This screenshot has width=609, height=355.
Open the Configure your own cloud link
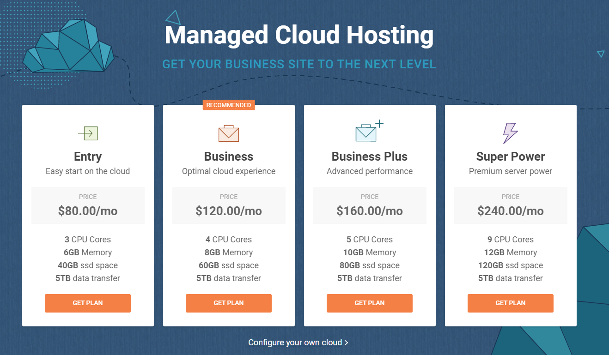click(295, 343)
